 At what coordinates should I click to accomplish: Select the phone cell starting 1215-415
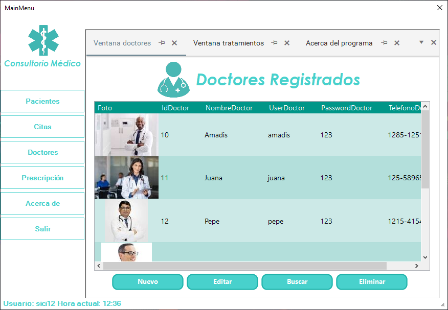pos(404,221)
